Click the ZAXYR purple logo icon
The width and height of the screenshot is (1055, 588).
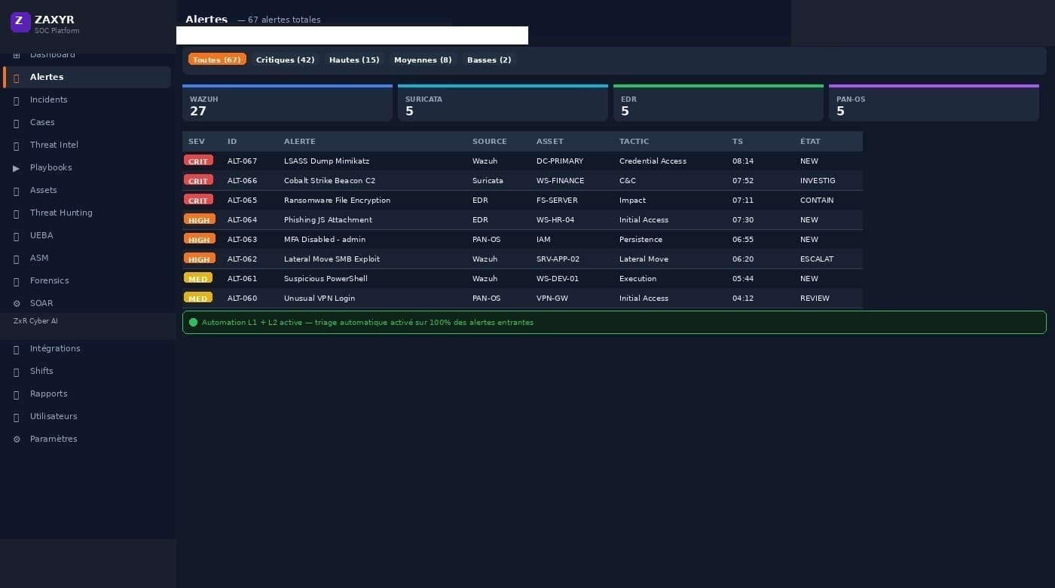point(20,22)
